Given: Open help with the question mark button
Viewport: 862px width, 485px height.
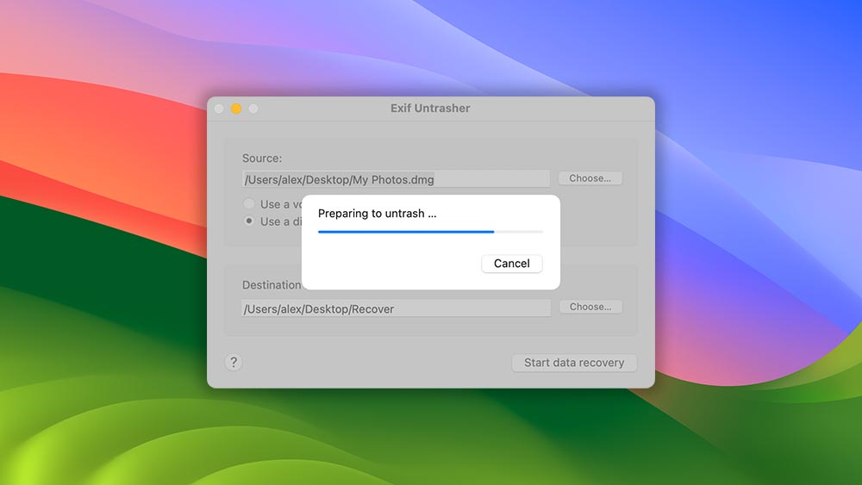Looking at the screenshot, I should coord(234,363).
